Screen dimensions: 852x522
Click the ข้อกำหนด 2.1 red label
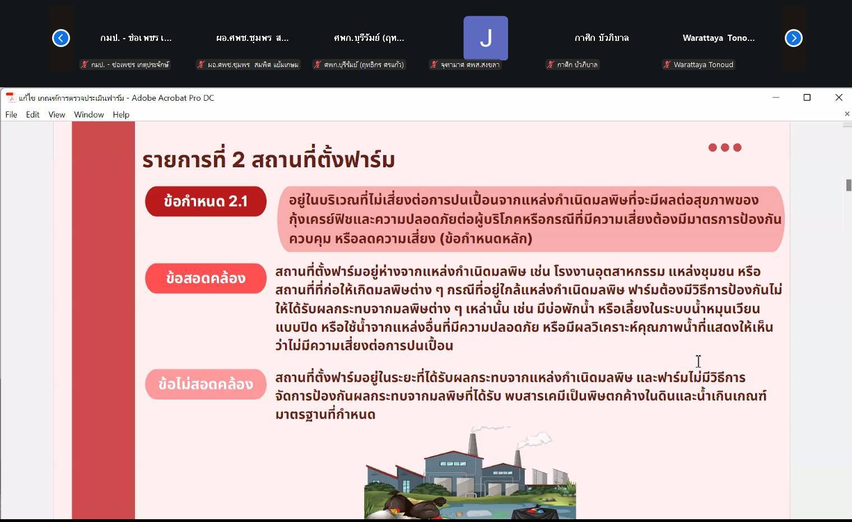click(206, 201)
